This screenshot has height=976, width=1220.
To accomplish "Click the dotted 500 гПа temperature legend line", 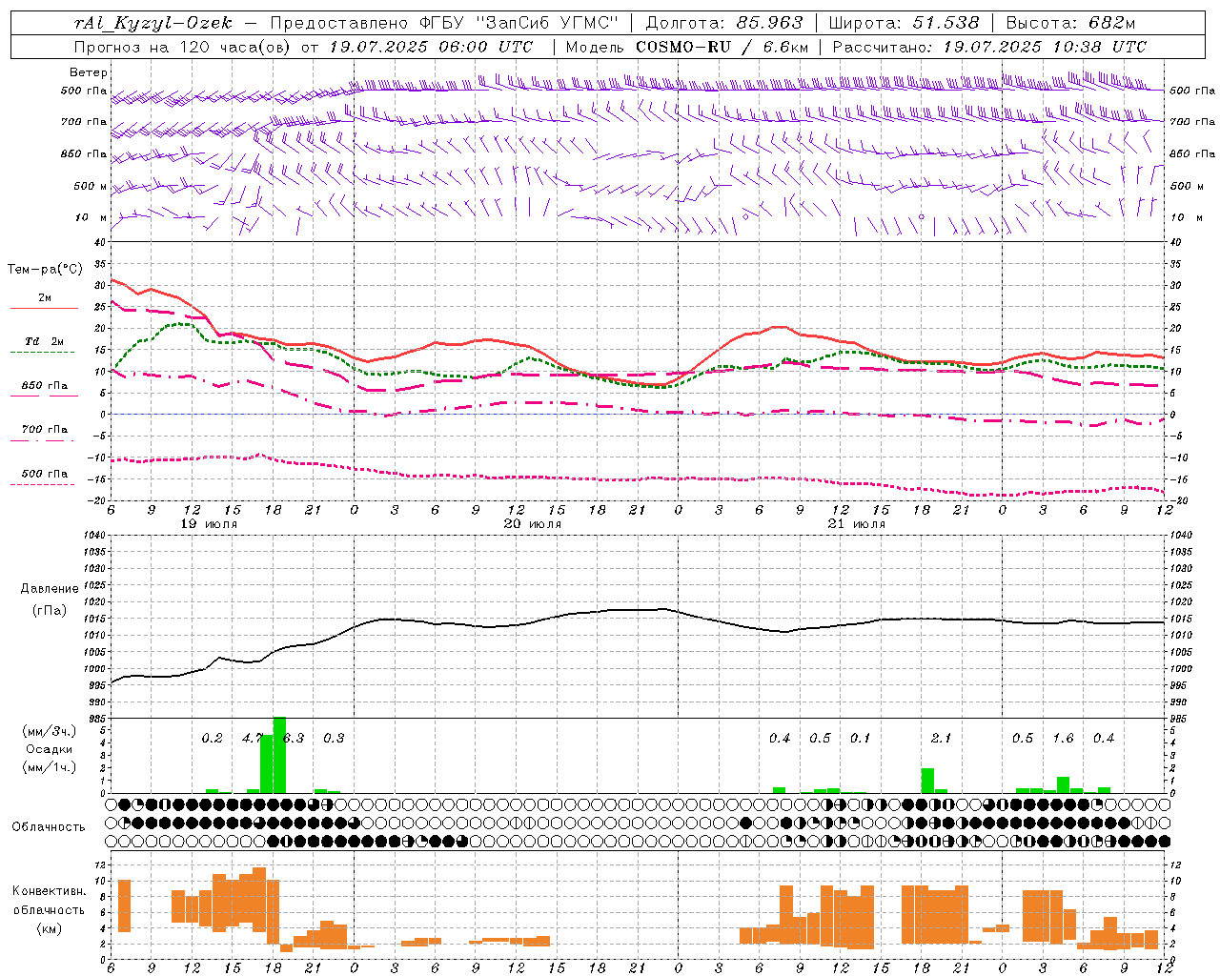I will tap(42, 485).
